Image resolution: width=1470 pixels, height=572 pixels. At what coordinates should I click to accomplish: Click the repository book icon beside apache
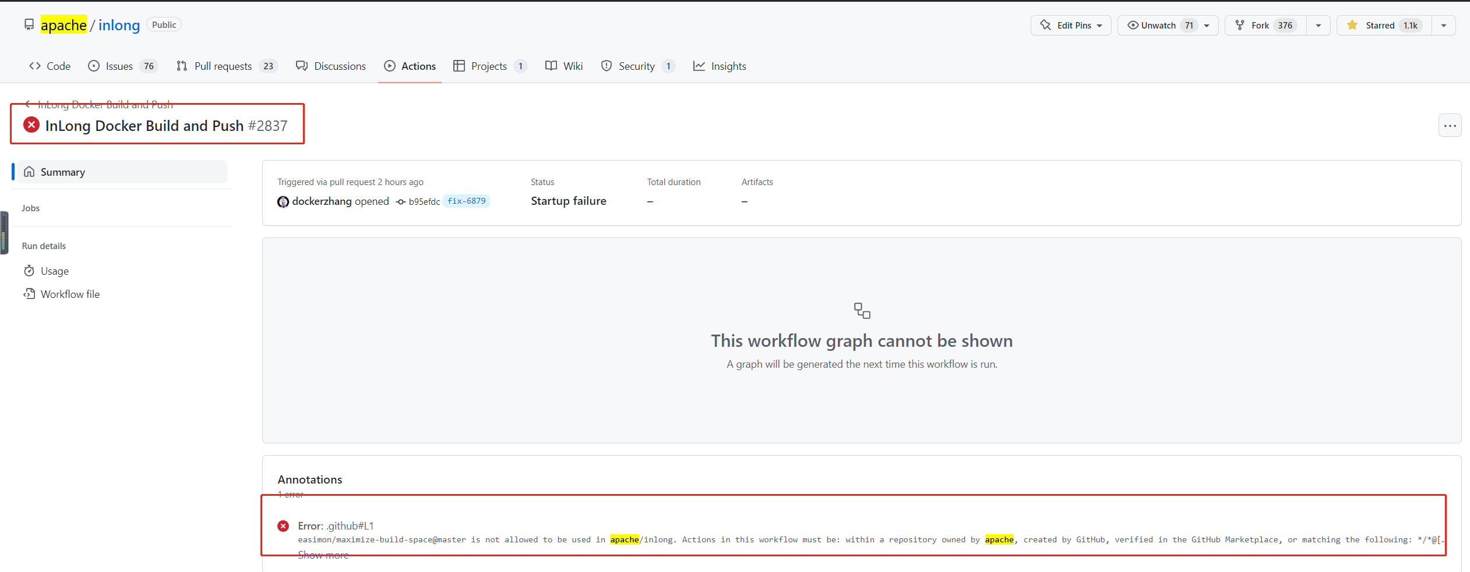click(x=29, y=25)
